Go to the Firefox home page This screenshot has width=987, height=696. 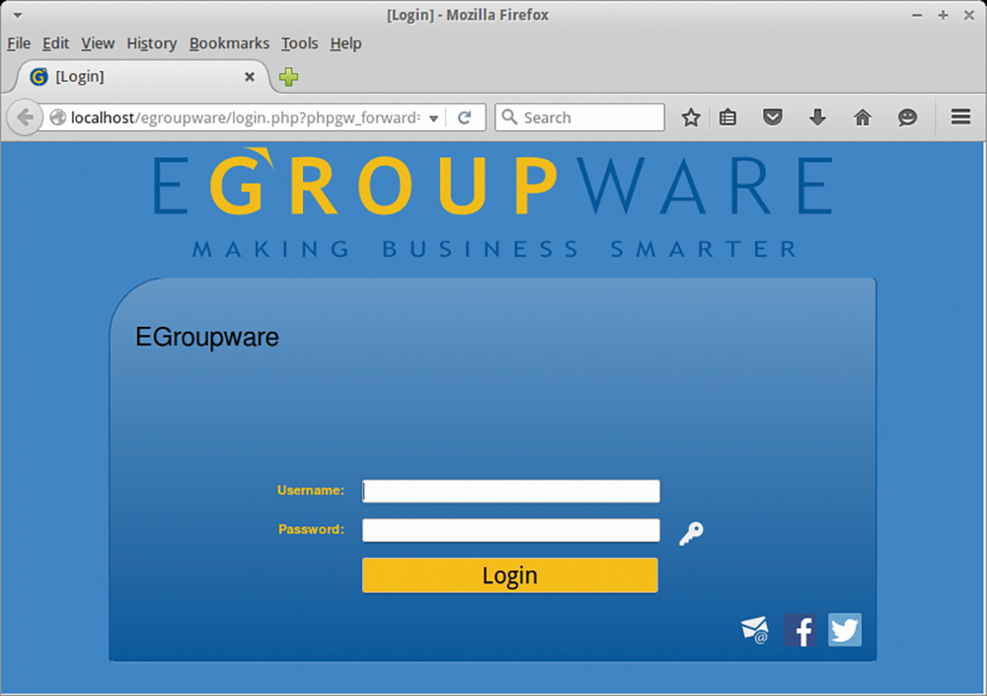pyautogui.click(x=862, y=116)
